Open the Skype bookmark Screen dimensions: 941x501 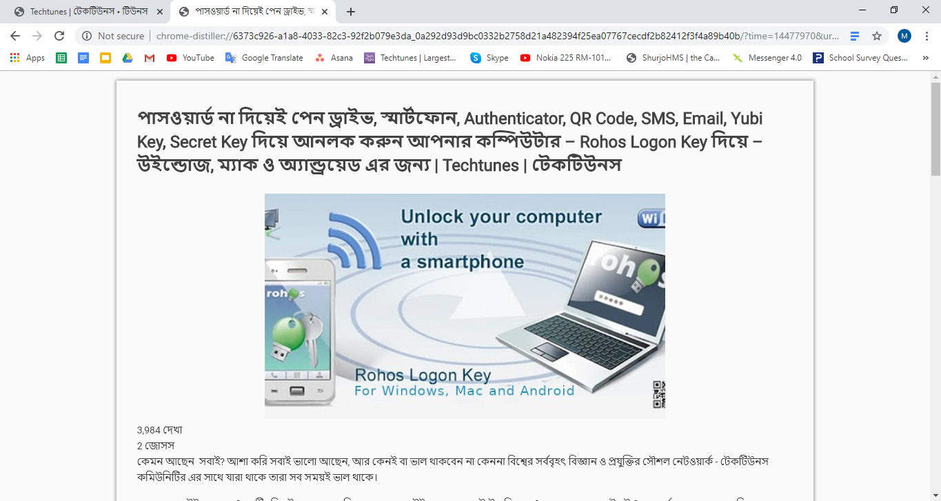pos(489,58)
